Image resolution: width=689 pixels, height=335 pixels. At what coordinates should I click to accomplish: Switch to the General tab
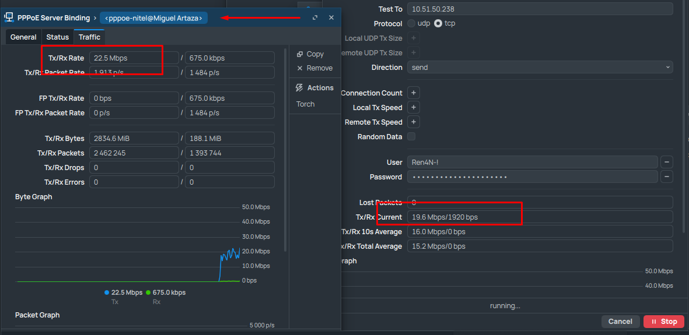coord(23,37)
